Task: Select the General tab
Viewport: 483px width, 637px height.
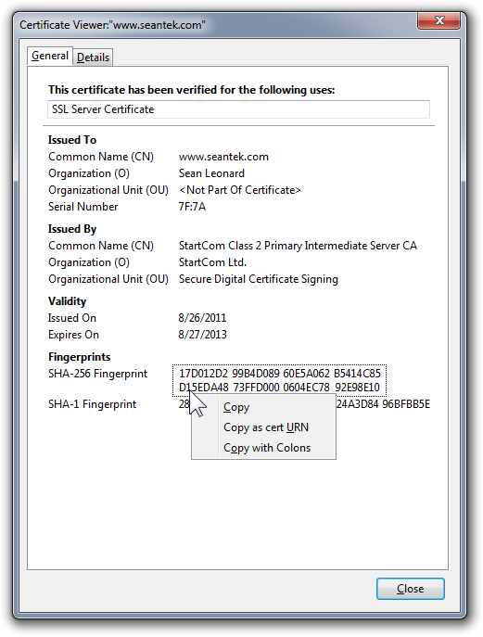Action: coord(50,56)
